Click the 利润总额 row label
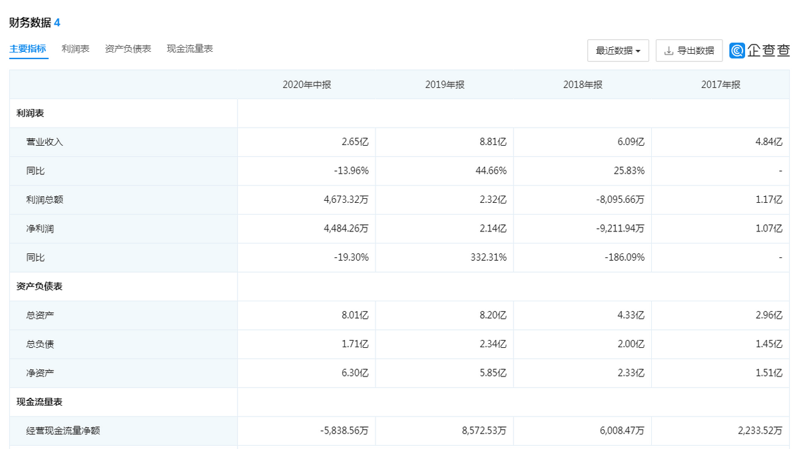This screenshot has height=449, width=799. coord(45,200)
